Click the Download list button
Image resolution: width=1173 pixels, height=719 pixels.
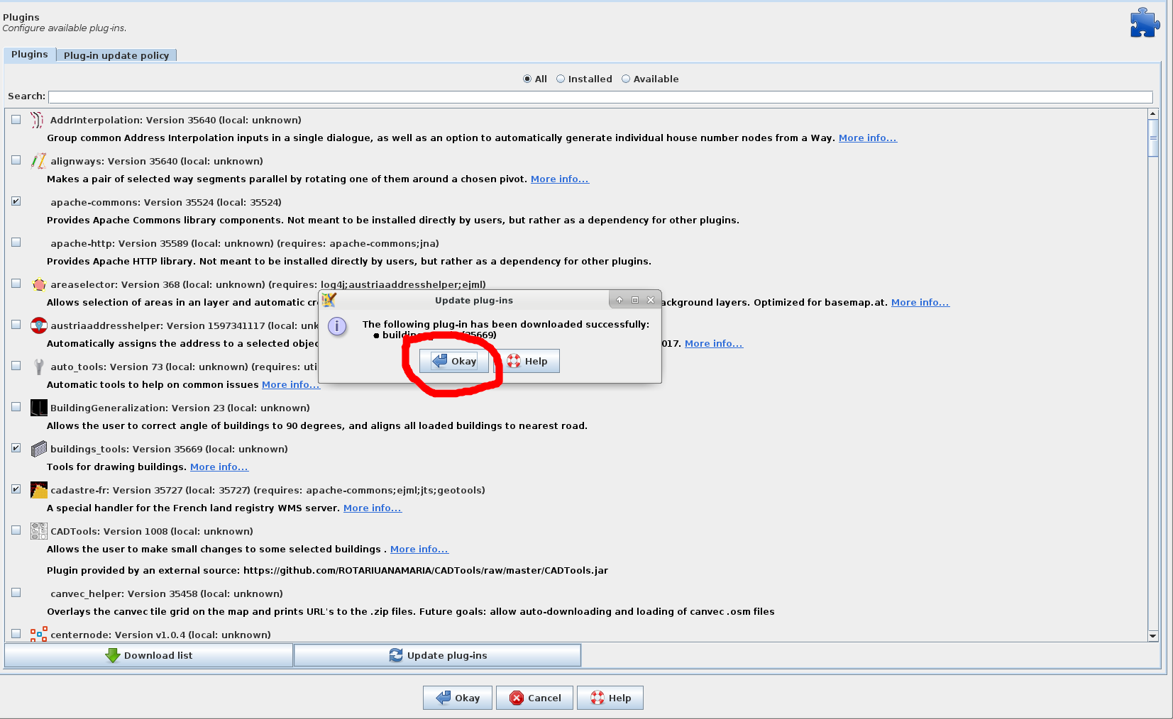point(149,655)
